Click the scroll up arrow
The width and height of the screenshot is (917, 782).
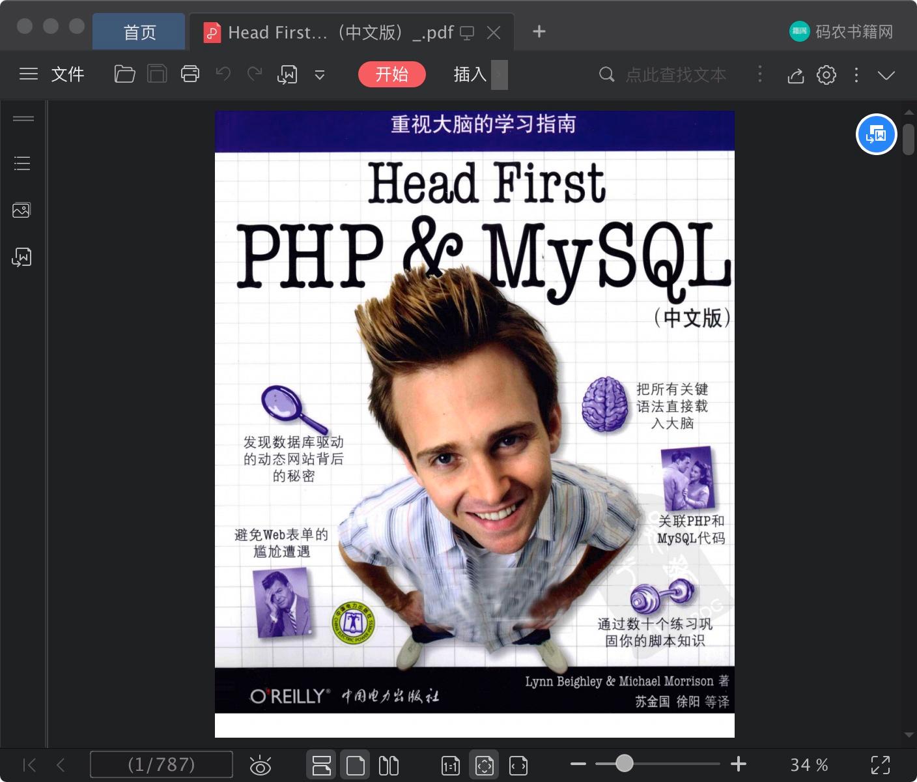909,113
